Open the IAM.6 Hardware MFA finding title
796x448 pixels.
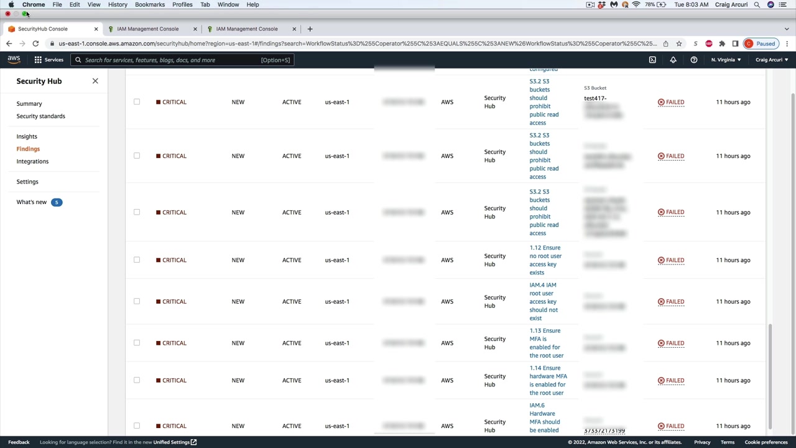pyautogui.click(x=544, y=418)
